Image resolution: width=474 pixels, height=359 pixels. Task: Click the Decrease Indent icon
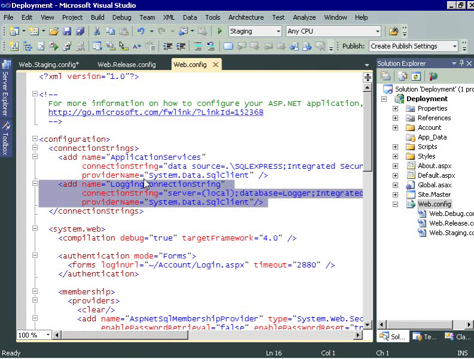click(168, 46)
